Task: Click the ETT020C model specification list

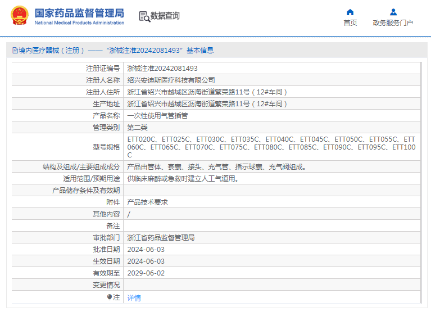Action: click(271, 147)
